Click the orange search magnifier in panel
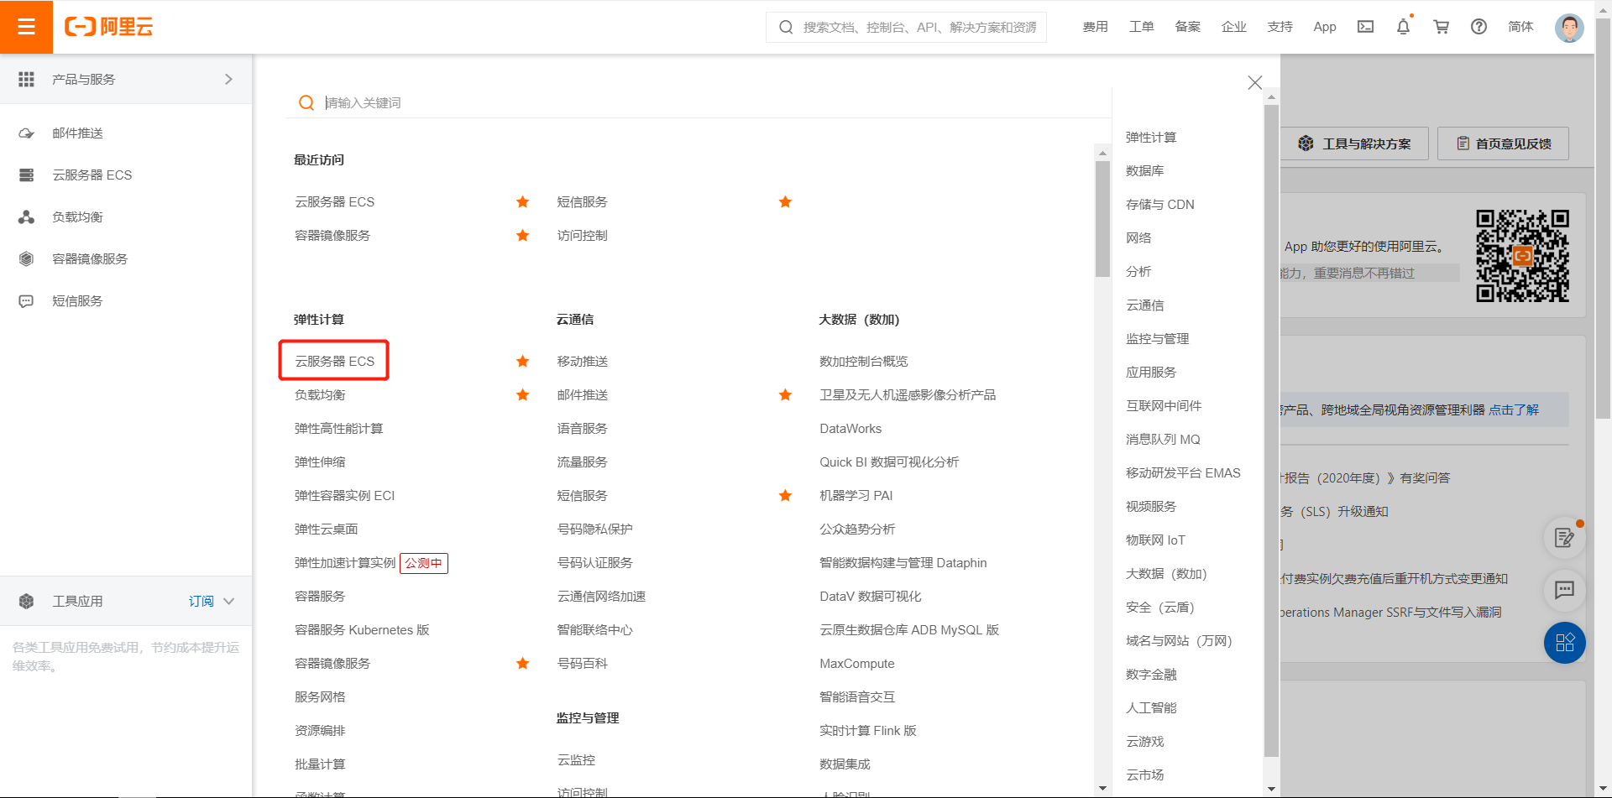Screen dimensions: 1612x798 coord(306,102)
